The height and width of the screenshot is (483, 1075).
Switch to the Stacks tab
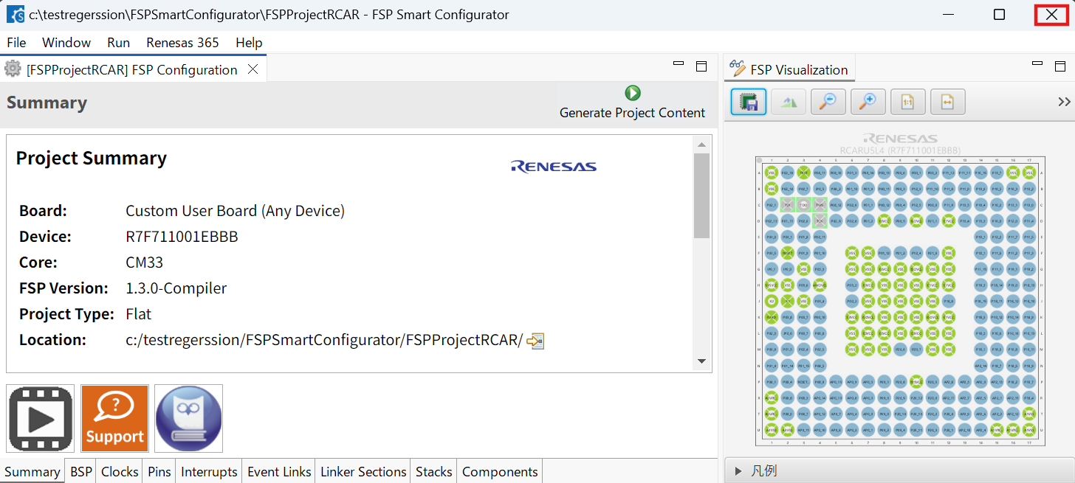[x=434, y=471]
